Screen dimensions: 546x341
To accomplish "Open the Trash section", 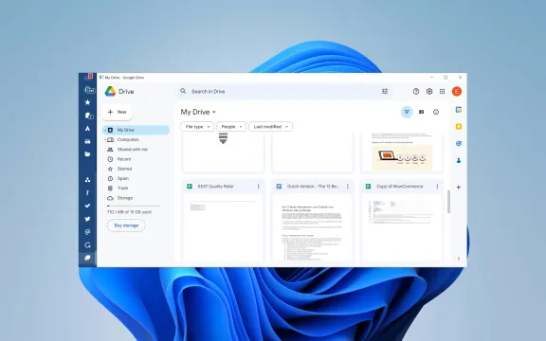I will pos(122,188).
